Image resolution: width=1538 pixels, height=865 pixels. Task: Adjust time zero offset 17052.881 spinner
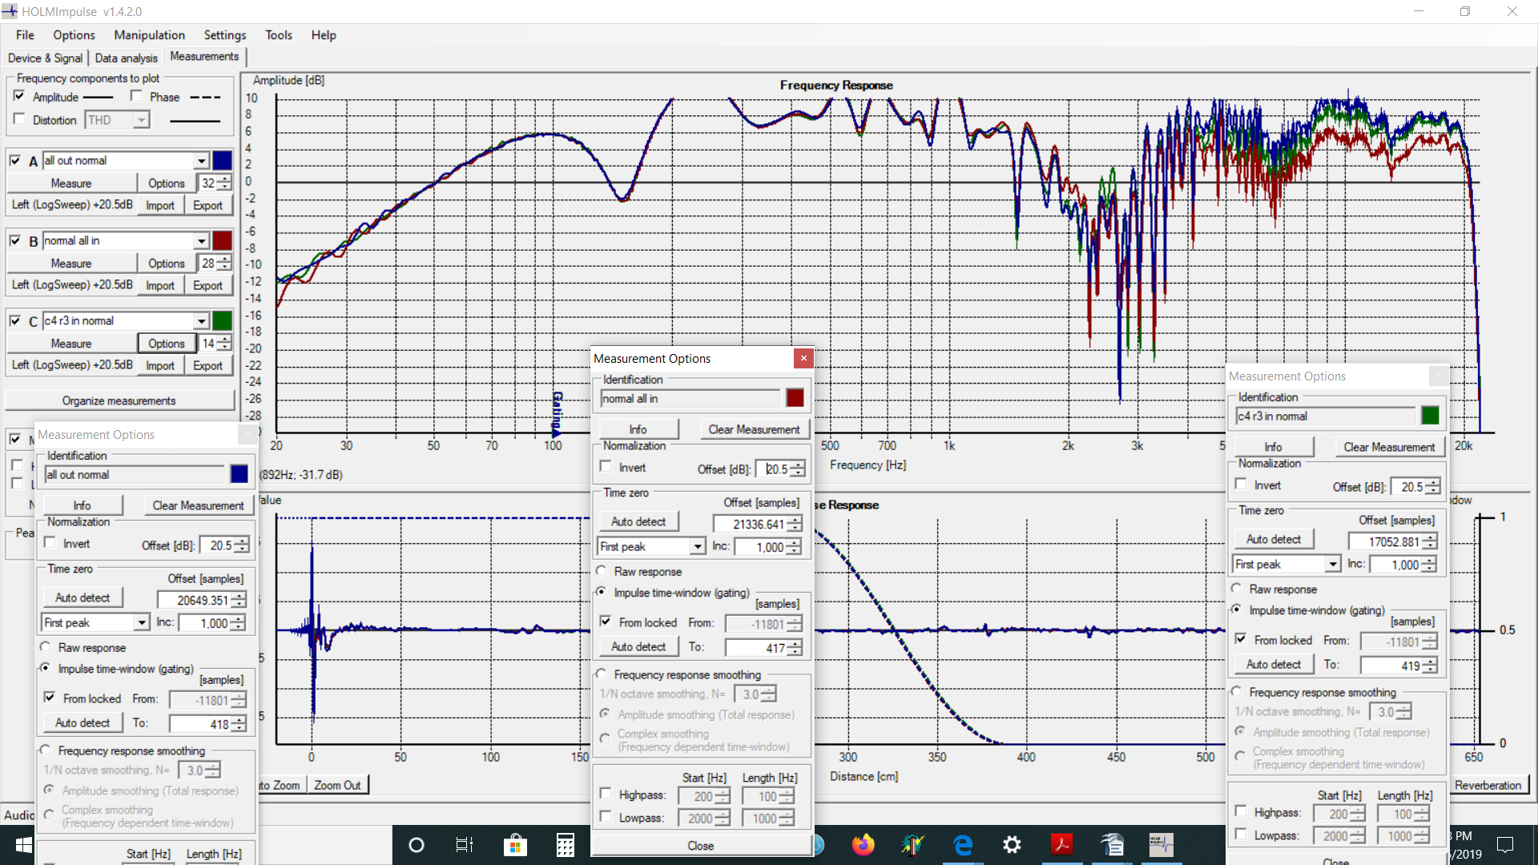1430,542
